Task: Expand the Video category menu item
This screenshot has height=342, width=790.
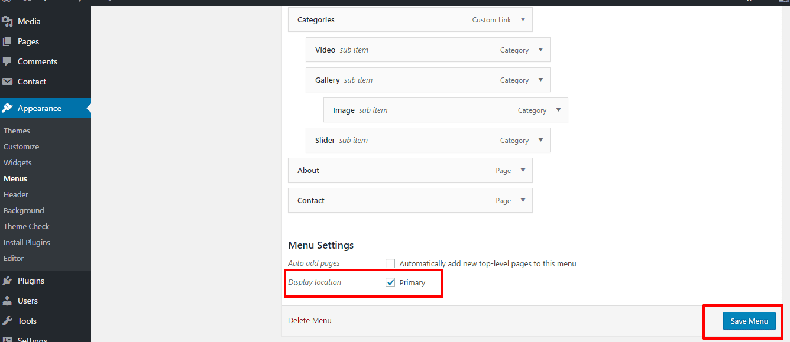Action: [x=540, y=50]
